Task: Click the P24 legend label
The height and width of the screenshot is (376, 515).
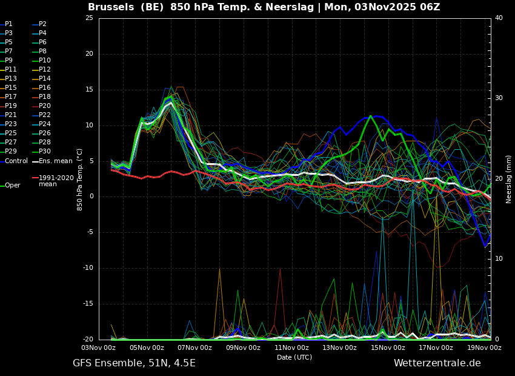Action: click(45, 124)
